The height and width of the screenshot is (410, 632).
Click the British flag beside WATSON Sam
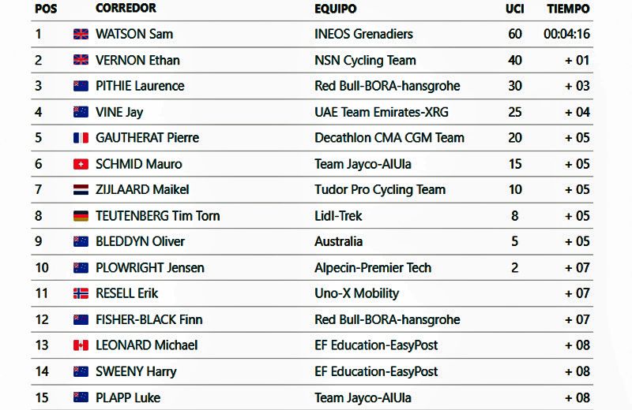pos(81,34)
